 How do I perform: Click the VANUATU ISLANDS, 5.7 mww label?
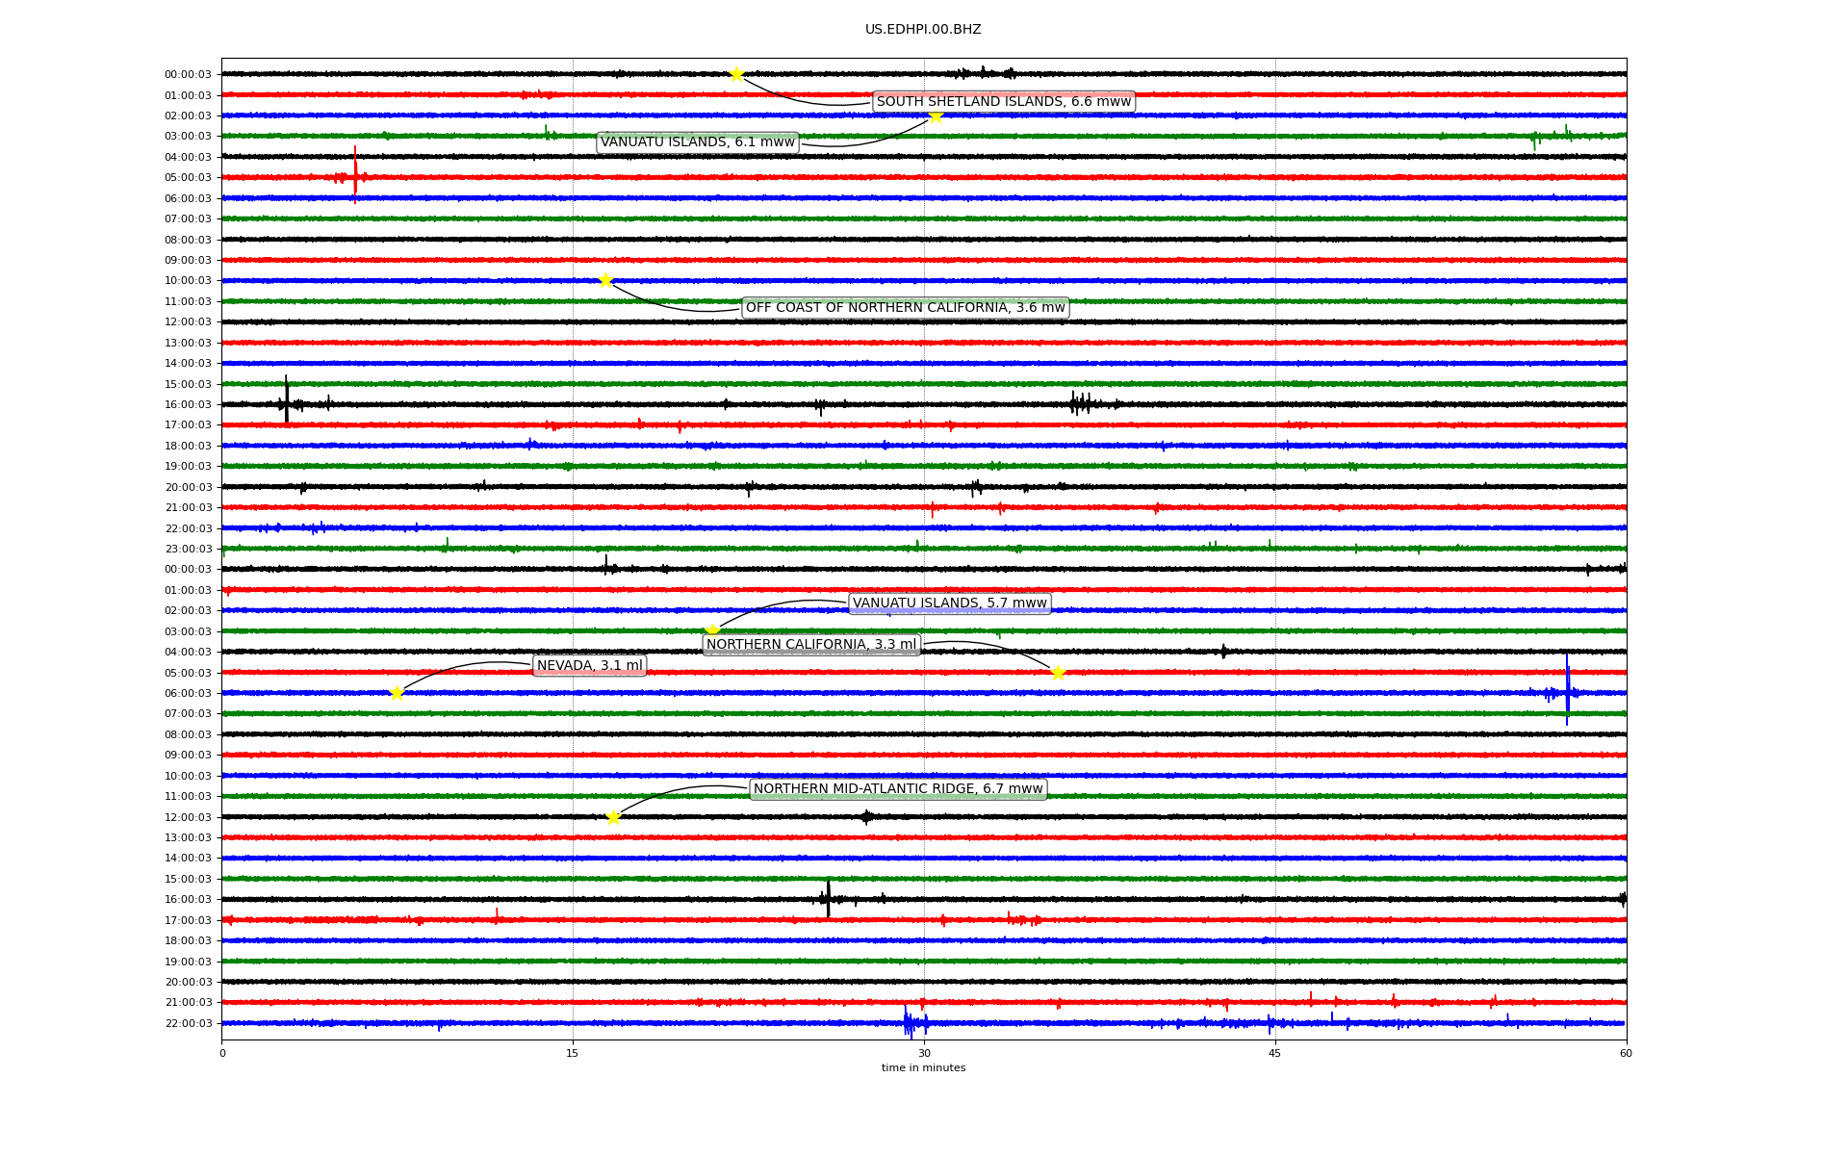click(x=949, y=603)
